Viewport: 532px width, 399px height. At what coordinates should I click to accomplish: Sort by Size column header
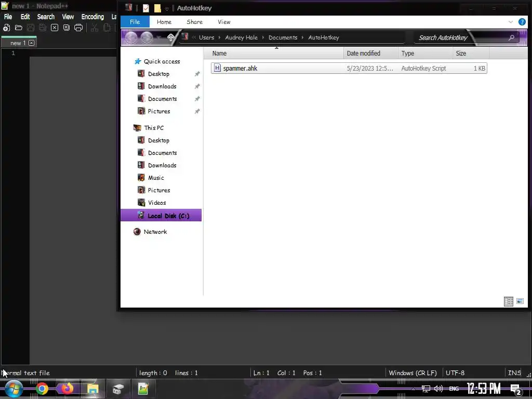[x=471, y=54]
